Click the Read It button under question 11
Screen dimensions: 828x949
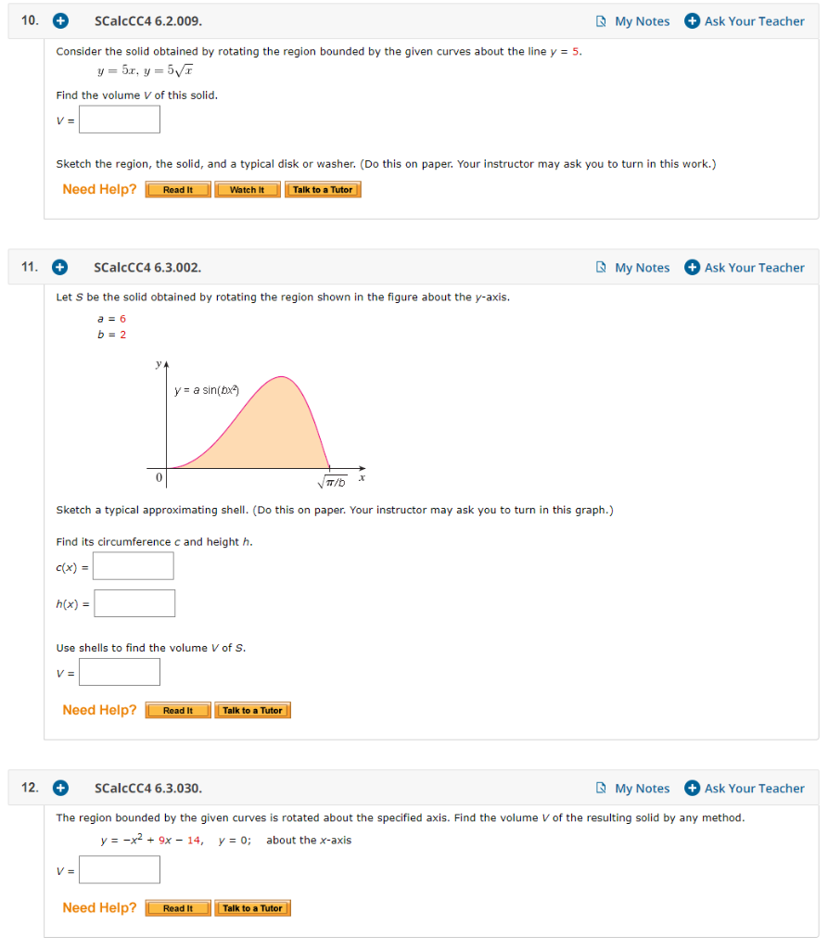tap(177, 710)
